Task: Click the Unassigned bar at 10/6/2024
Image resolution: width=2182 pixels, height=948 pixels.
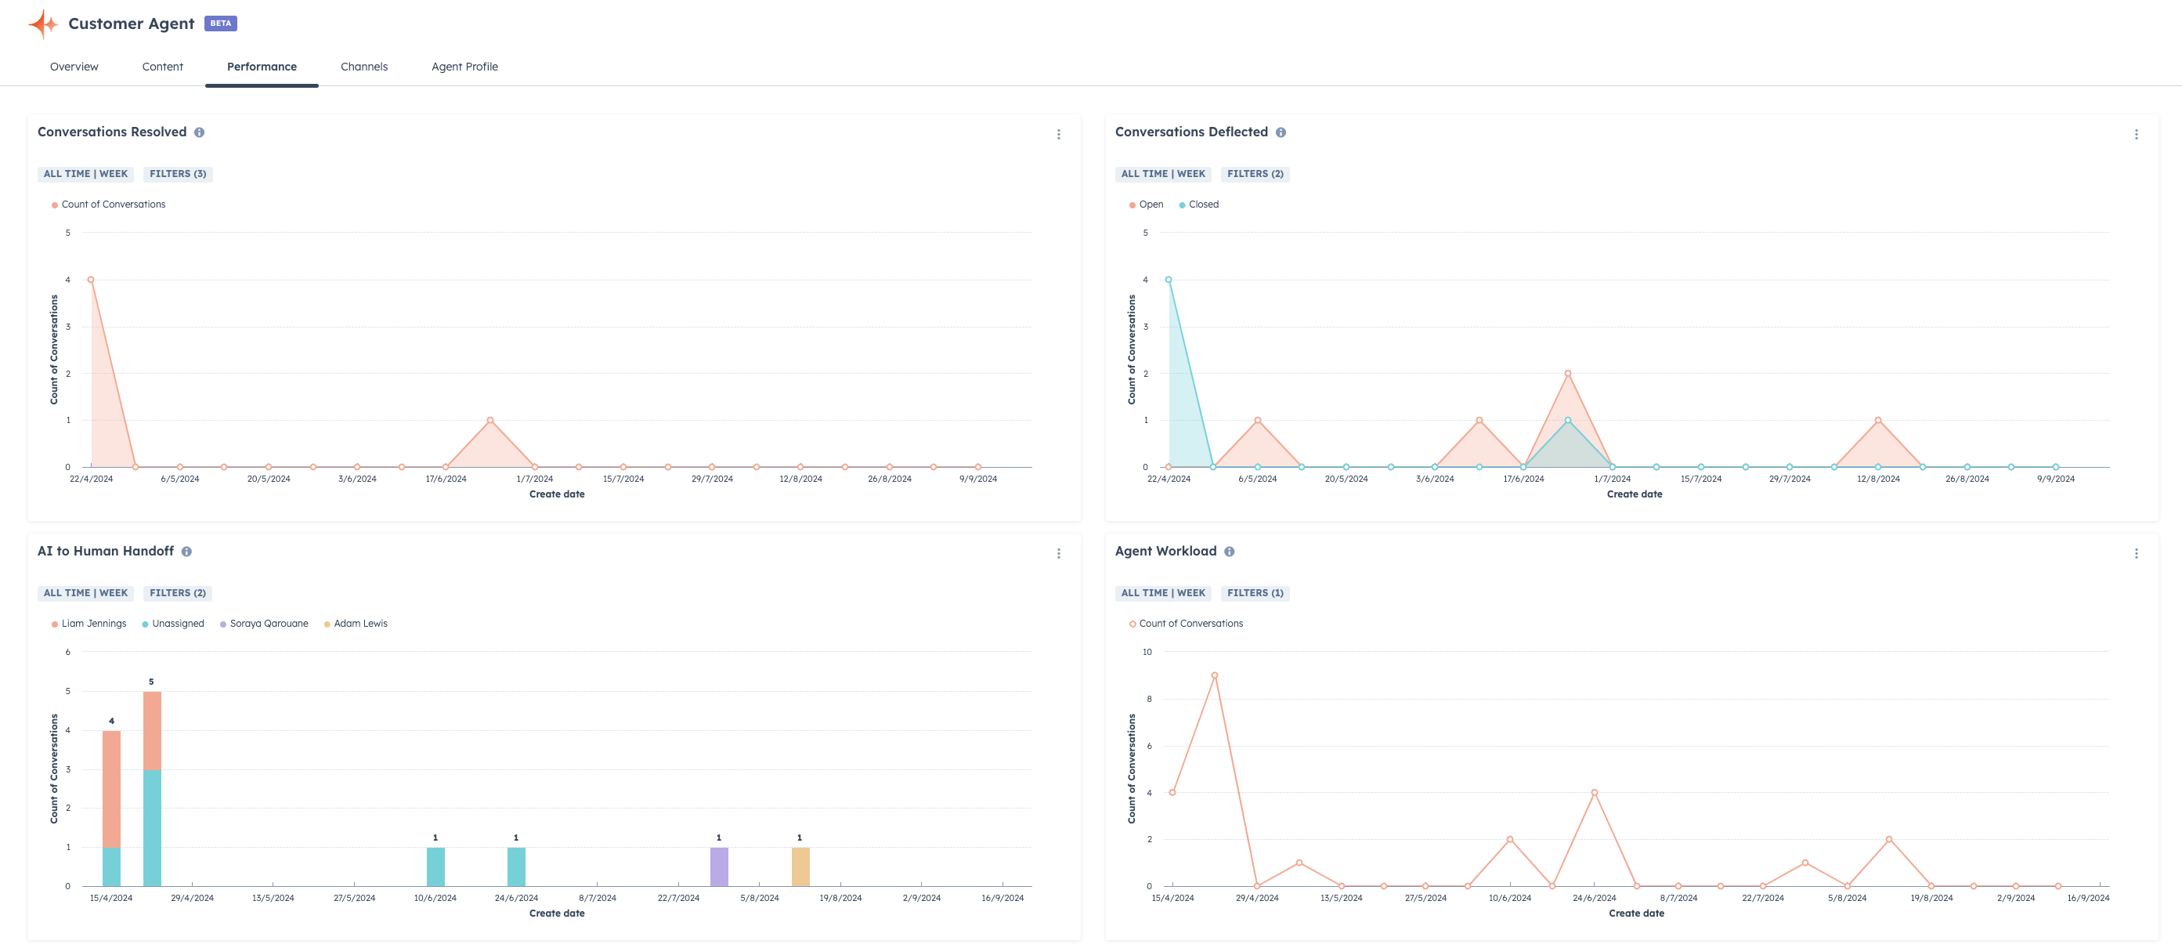Action: 435,867
